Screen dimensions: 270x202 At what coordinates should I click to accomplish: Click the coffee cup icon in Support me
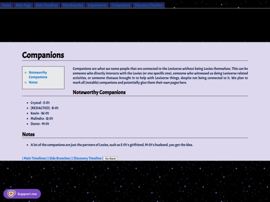click(11, 194)
